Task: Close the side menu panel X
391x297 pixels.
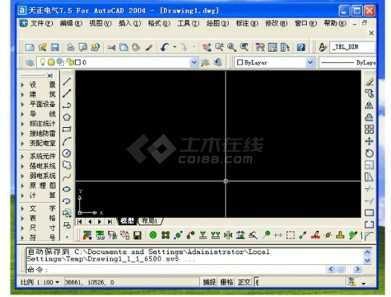Action: [50, 76]
